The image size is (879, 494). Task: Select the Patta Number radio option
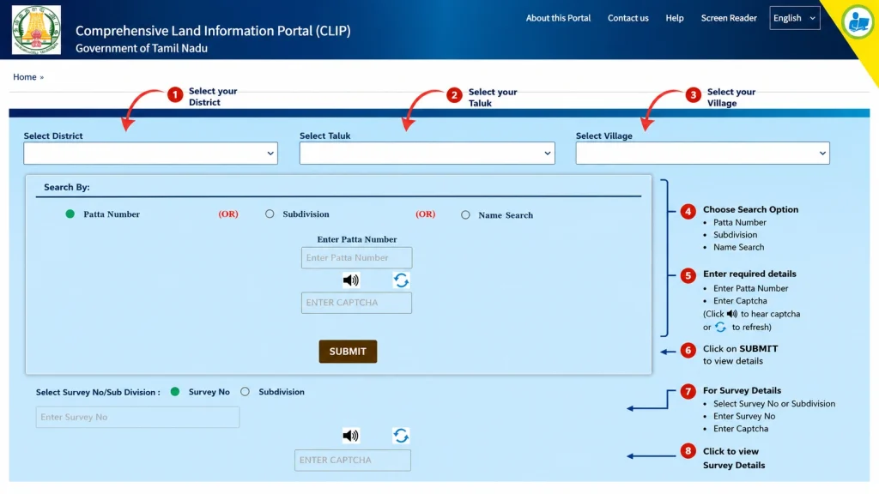tap(70, 214)
